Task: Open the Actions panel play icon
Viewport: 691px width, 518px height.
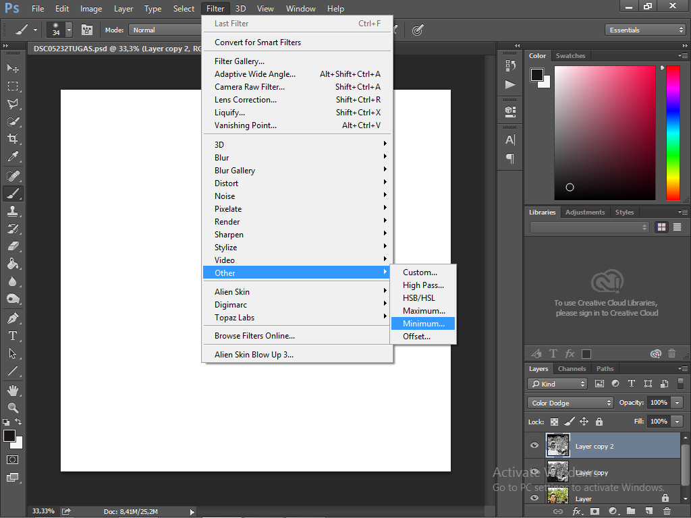Action: (x=510, y=84)
